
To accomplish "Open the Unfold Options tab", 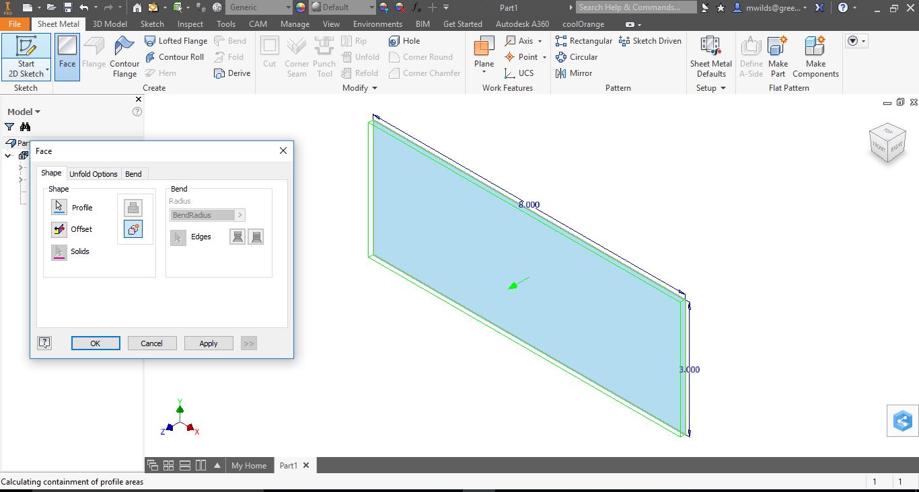I will tap(94, 173).
